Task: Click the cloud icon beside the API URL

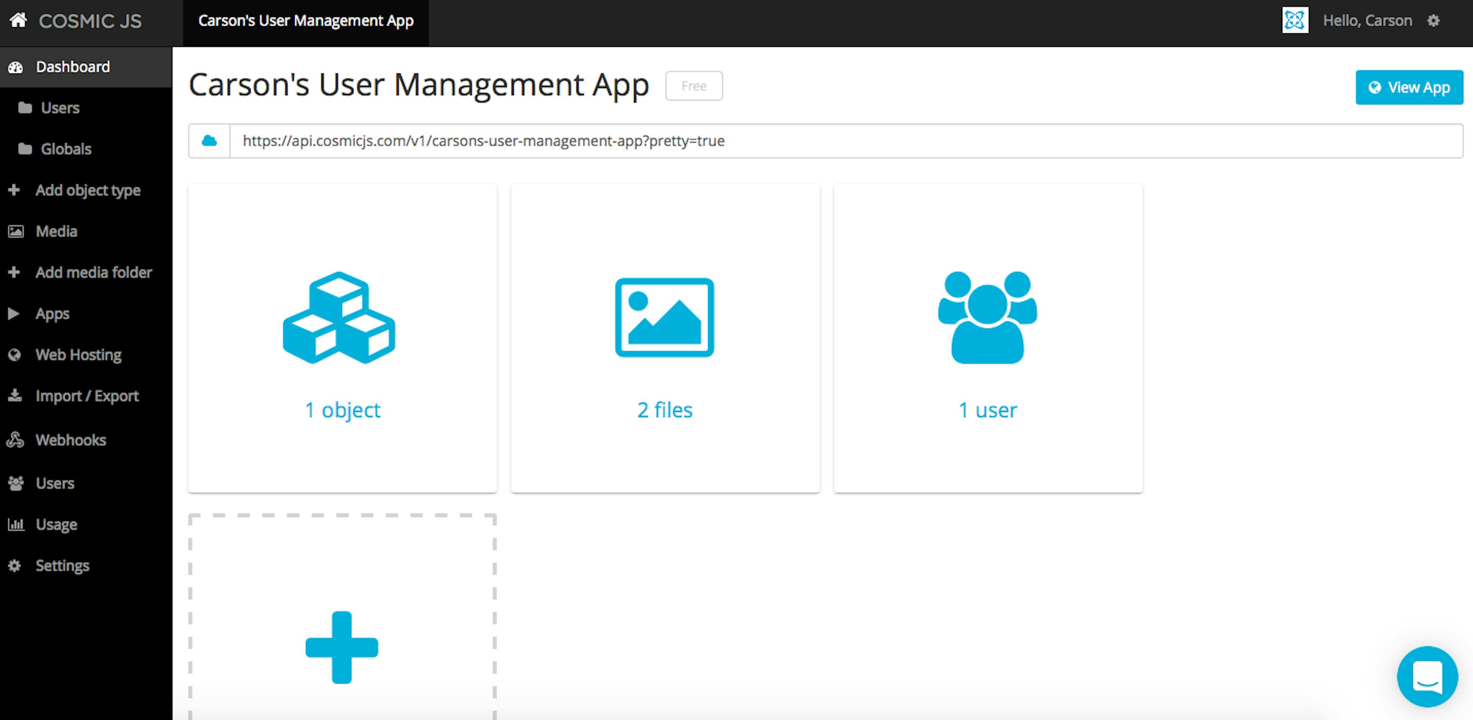Action: [x=209, y=141]
